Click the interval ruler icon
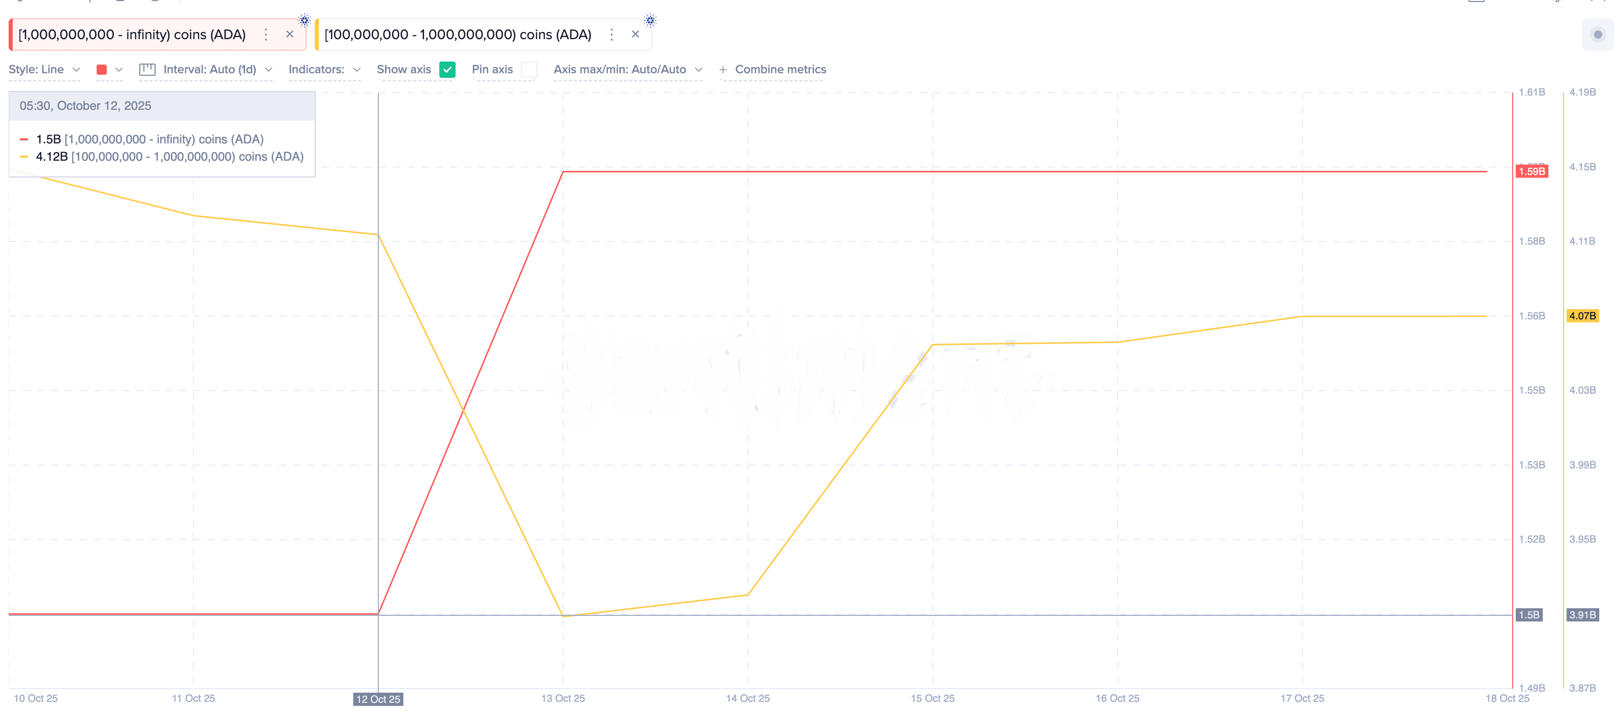 click(x=147, y=69)
